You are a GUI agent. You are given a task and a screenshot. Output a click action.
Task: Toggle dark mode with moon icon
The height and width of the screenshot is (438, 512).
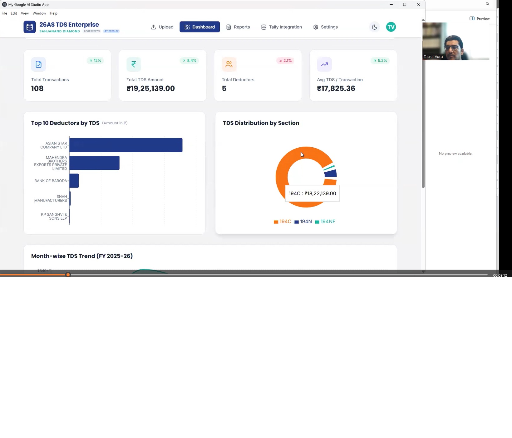(374, 27)
